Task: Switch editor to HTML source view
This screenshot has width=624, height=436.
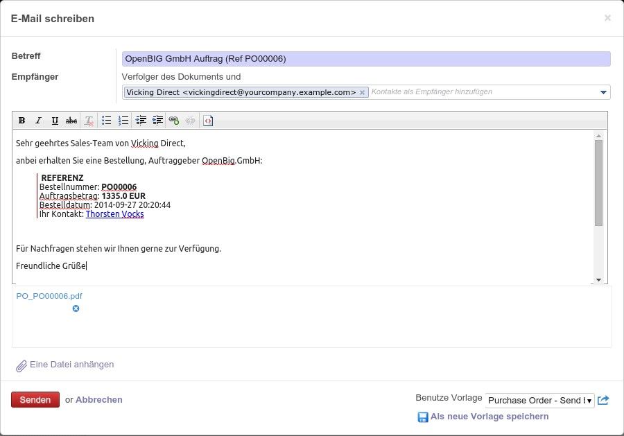Action: pyautogui.click(x=208, y=121)
